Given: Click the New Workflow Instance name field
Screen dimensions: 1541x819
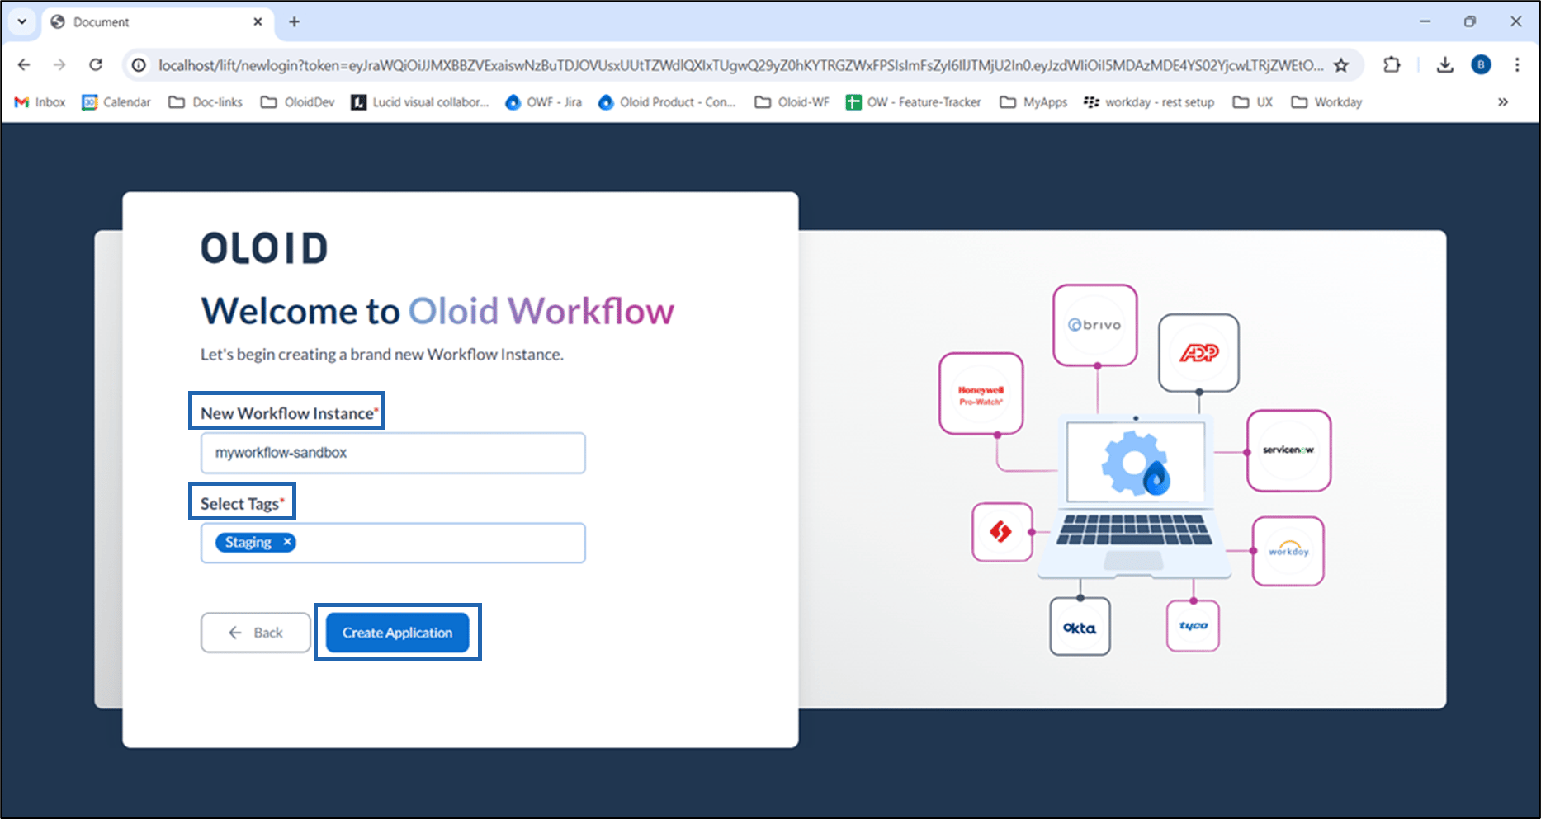Looking at the screenshot, I should pyautogui.click(x=393, y=453).
